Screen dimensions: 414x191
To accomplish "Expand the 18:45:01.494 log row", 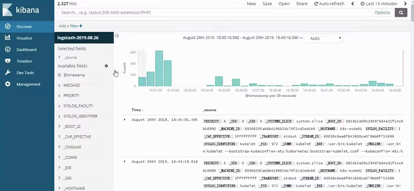I will point(124,119).
